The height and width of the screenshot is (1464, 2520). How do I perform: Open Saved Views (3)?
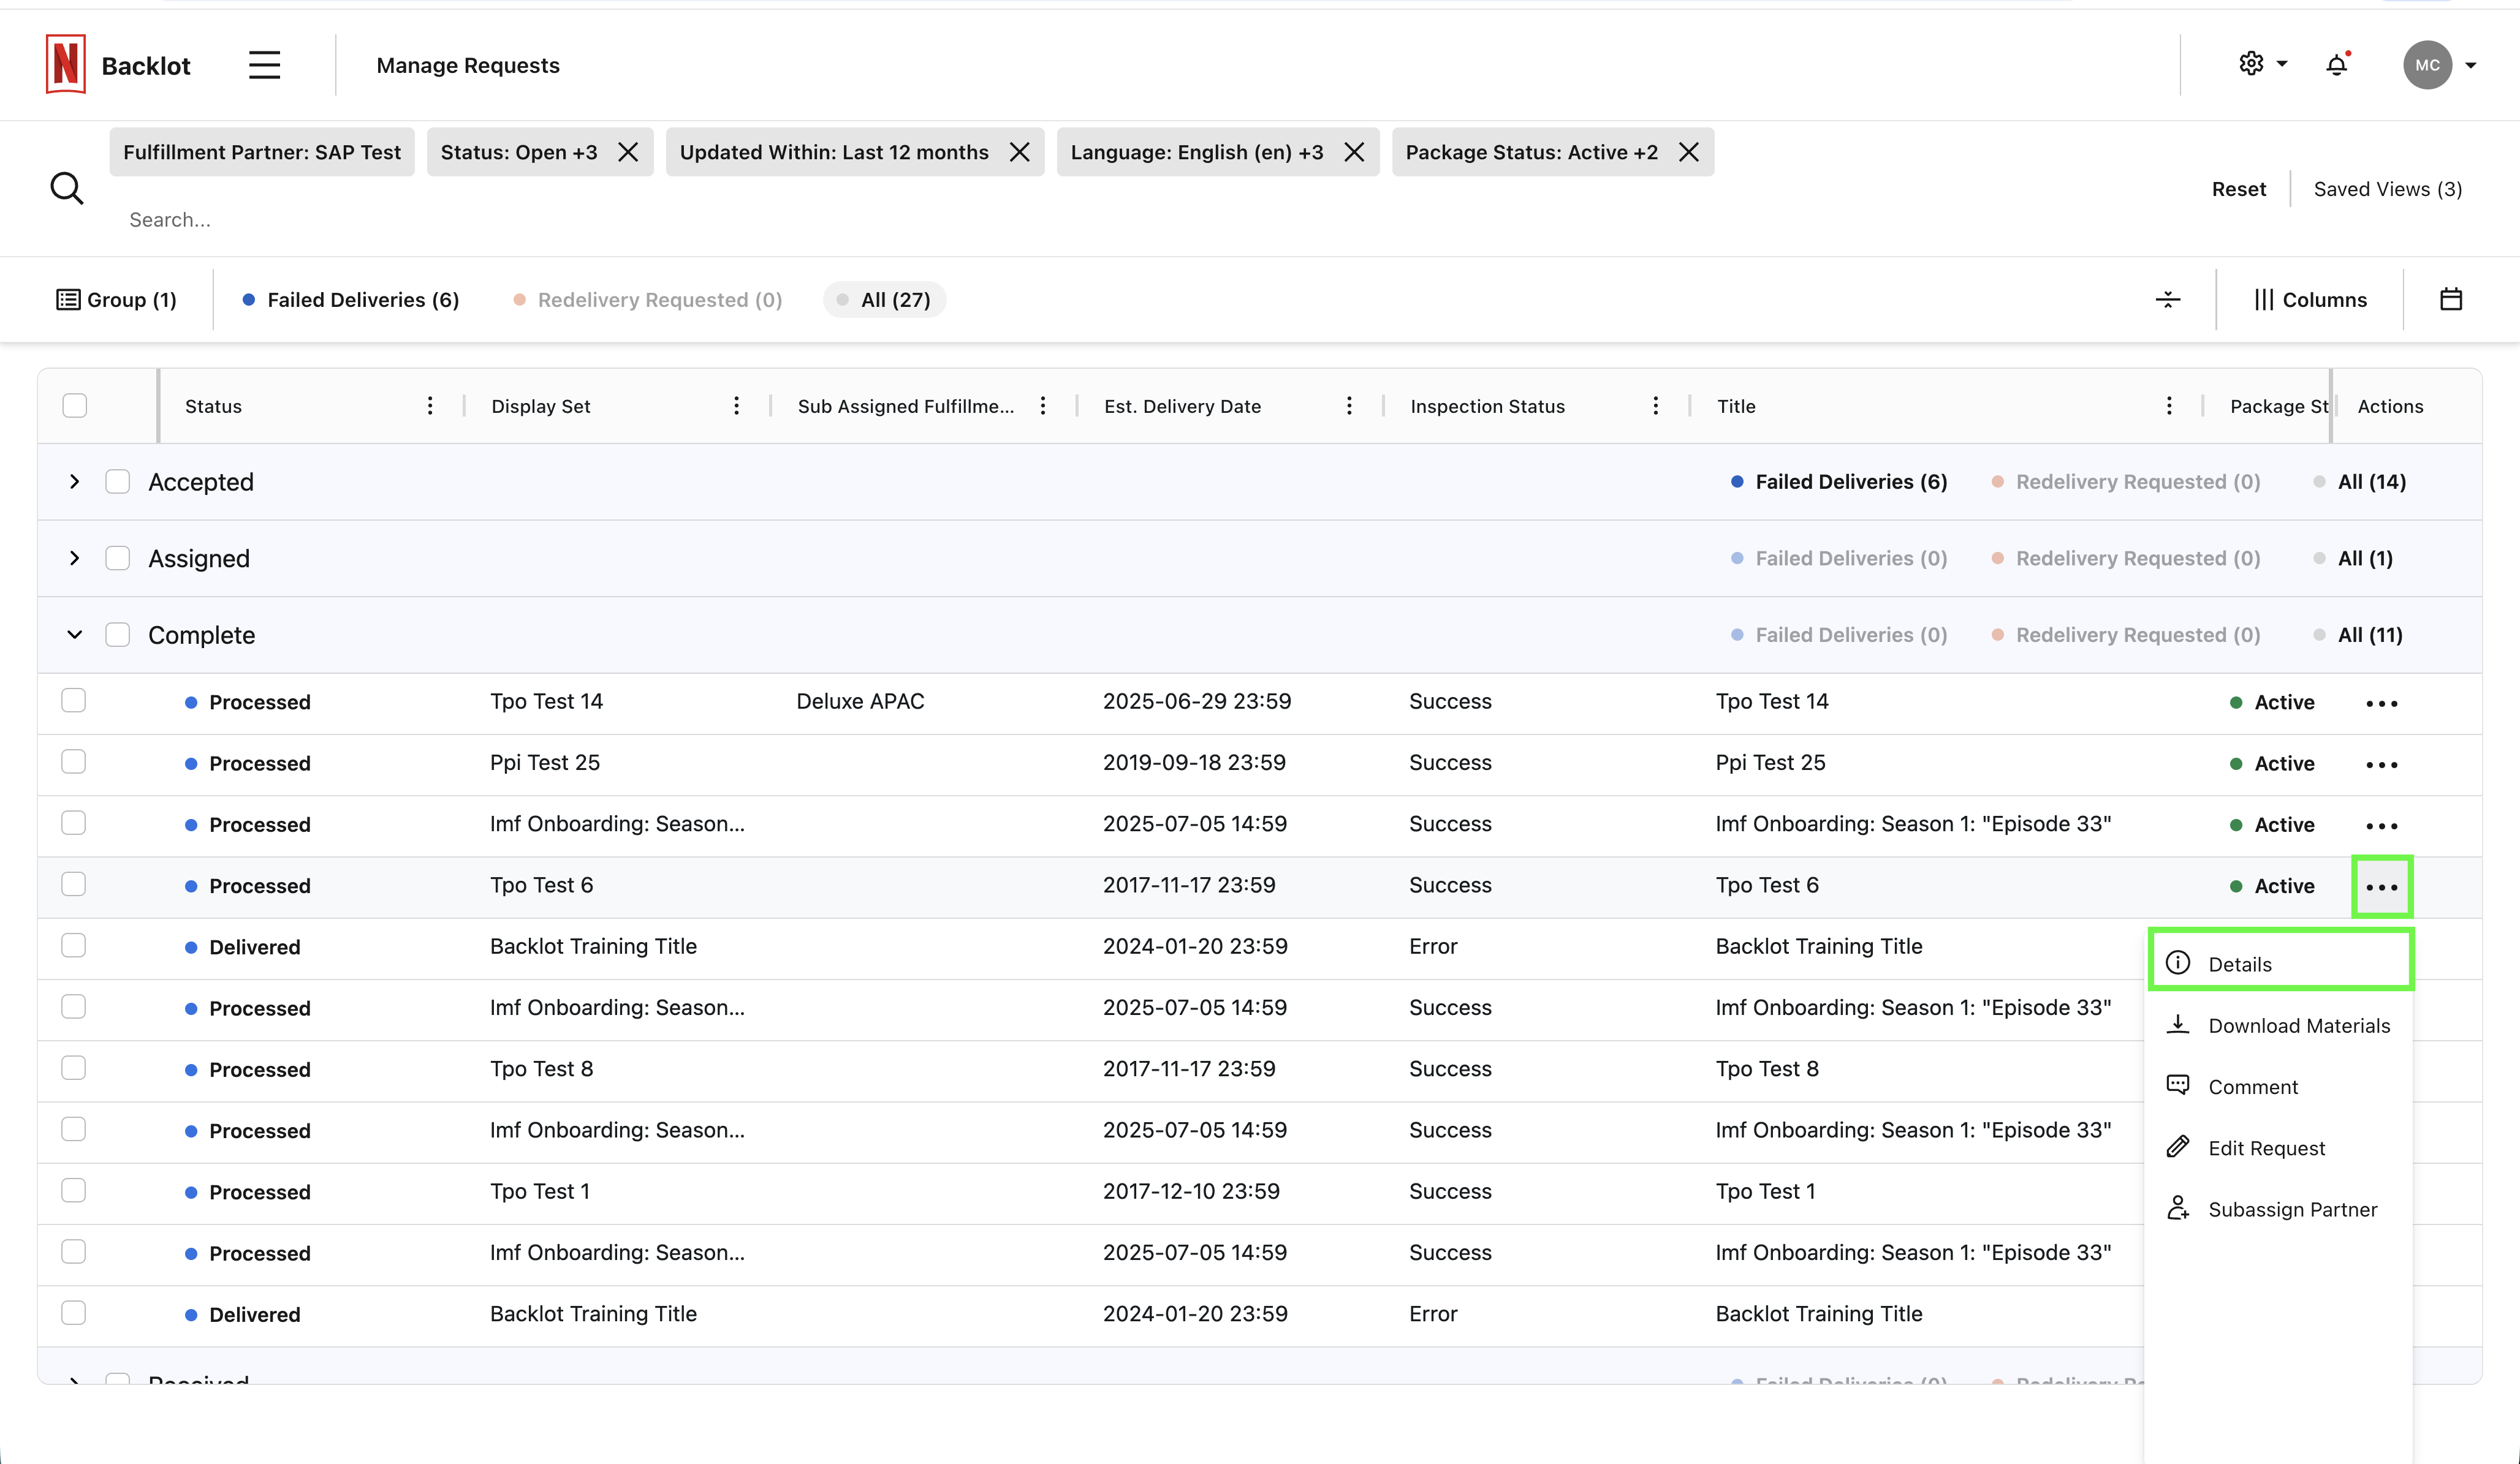click(2388, 189)
